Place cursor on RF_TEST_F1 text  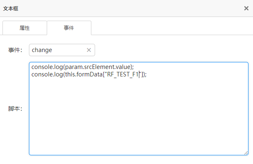tap(123, 74)
